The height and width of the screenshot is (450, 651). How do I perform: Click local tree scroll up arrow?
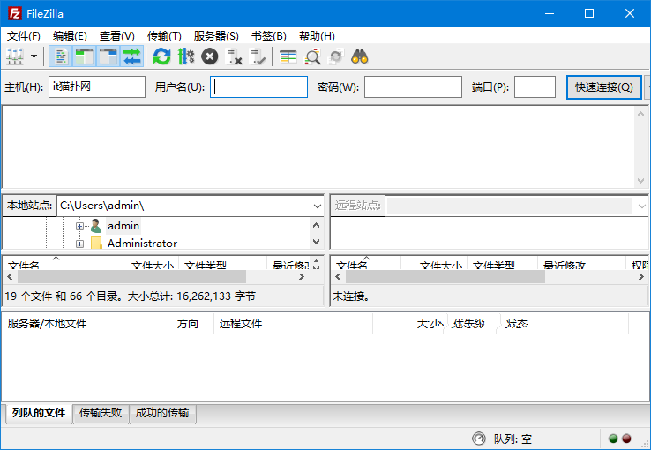(316, 225)
